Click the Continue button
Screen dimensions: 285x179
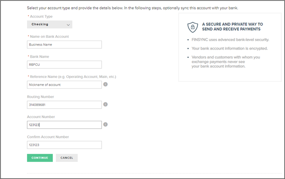click(40, 158)
